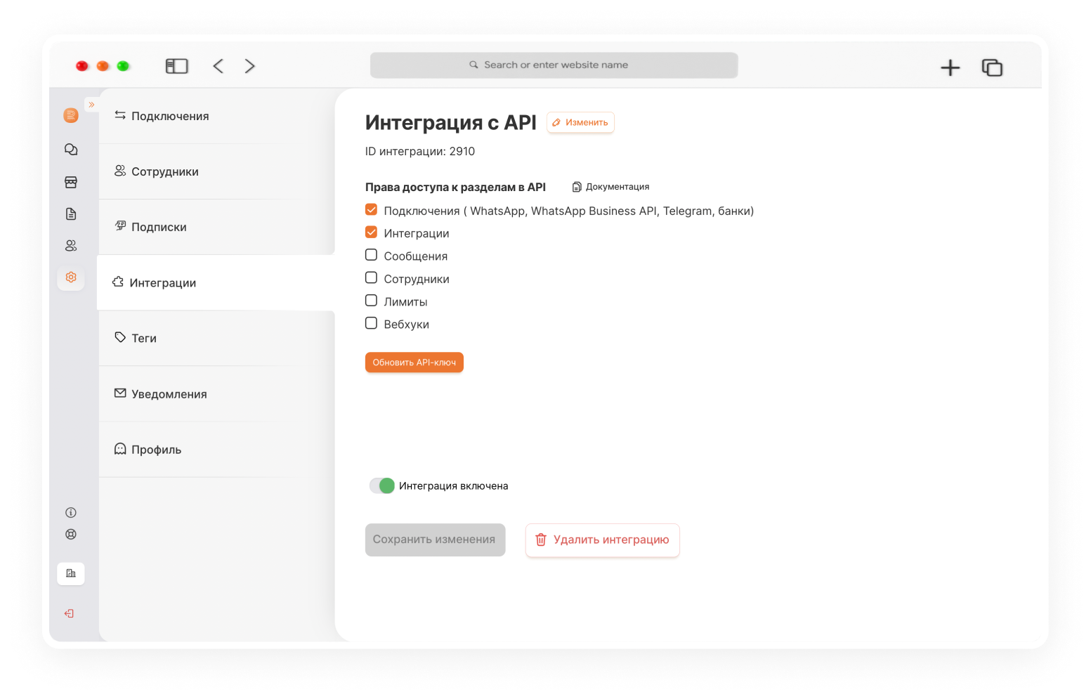Open the chats icon in left sidebar

tap(71, 150)
